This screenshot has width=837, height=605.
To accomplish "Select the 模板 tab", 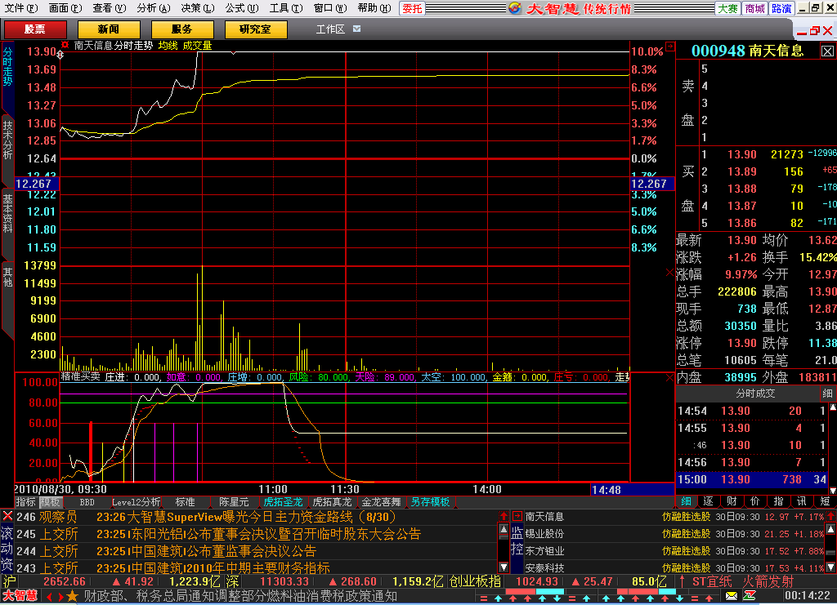I will 51,502.
